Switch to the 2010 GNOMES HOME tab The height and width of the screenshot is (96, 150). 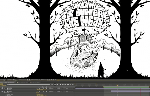[22, 82]
